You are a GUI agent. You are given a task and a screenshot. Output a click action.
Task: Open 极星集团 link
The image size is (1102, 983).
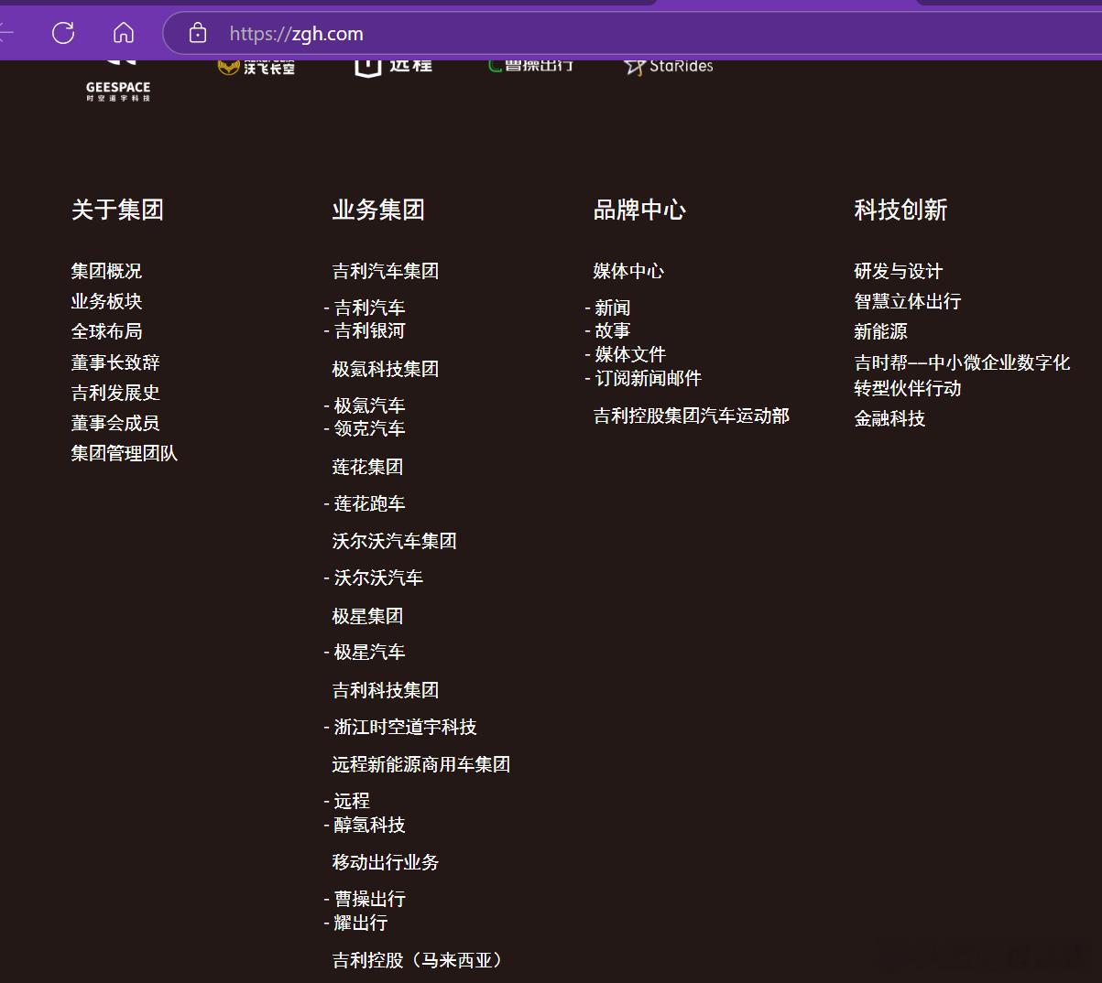click(x=367, y=616)
